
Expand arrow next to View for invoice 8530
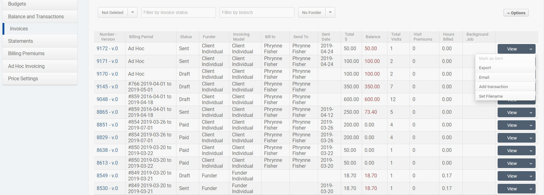(531, 189)
